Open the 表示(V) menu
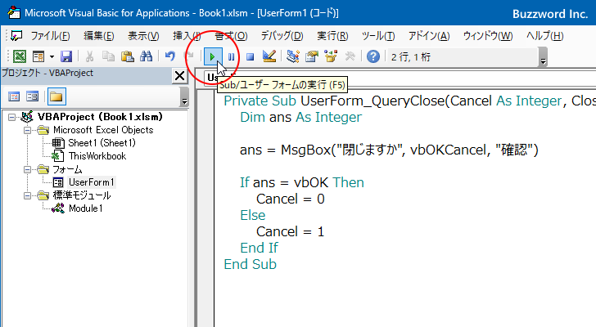596x327 pixels. (143, 36)
